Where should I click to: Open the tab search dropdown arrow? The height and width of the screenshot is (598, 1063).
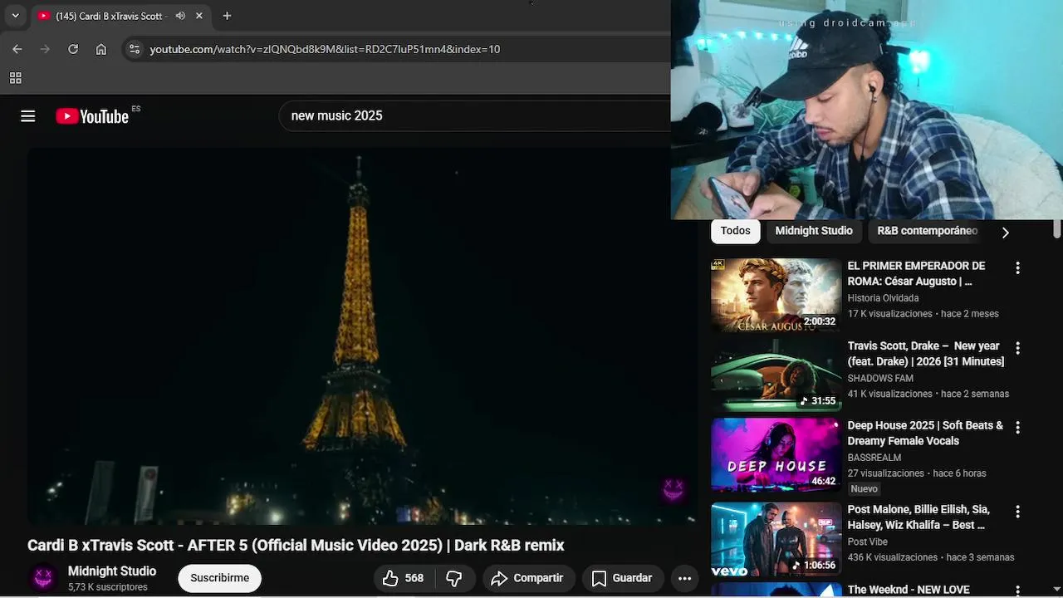(15, 16)
